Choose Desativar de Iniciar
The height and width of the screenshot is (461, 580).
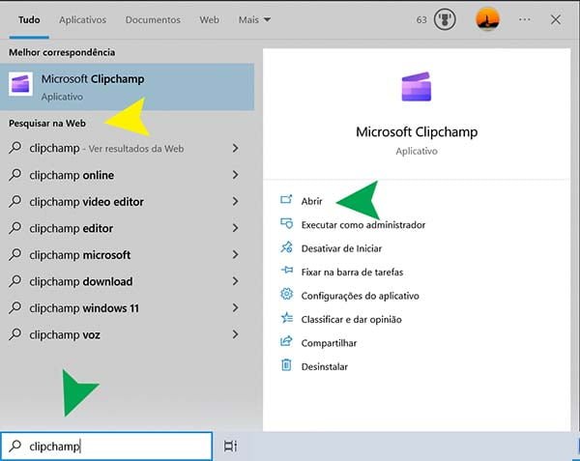pos(341,248)
